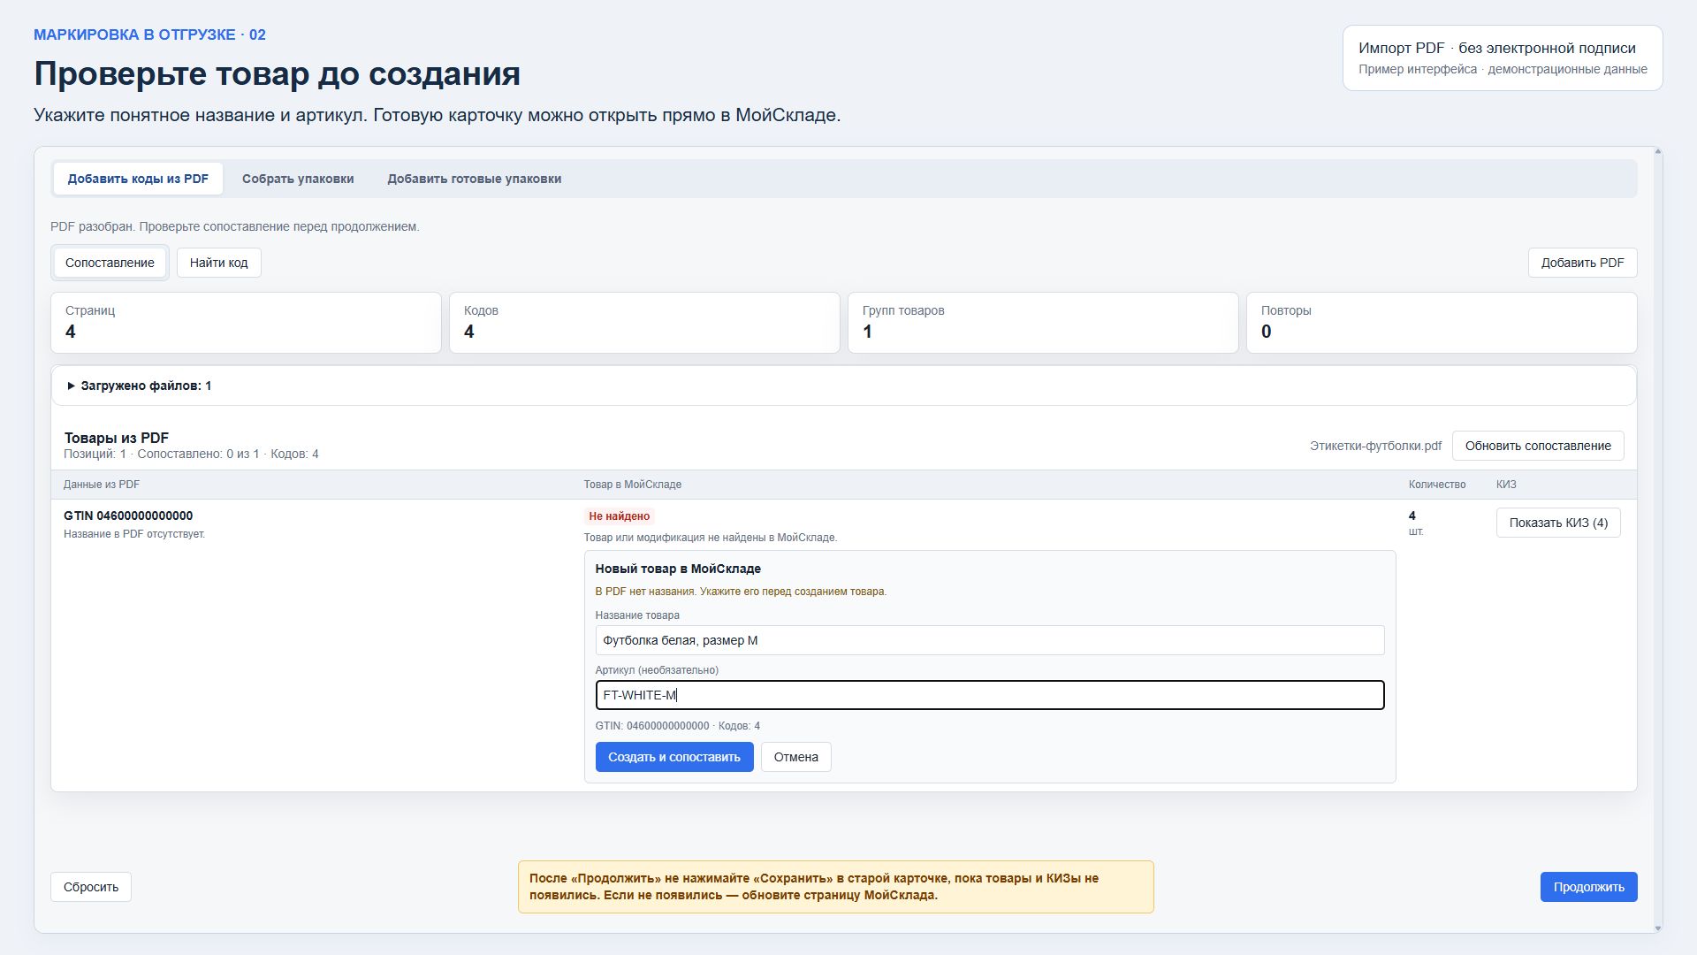This screenshot has width=1697, height=955.
Task: Click the 'Кодов' stat card
Action: tap(644, 323)
